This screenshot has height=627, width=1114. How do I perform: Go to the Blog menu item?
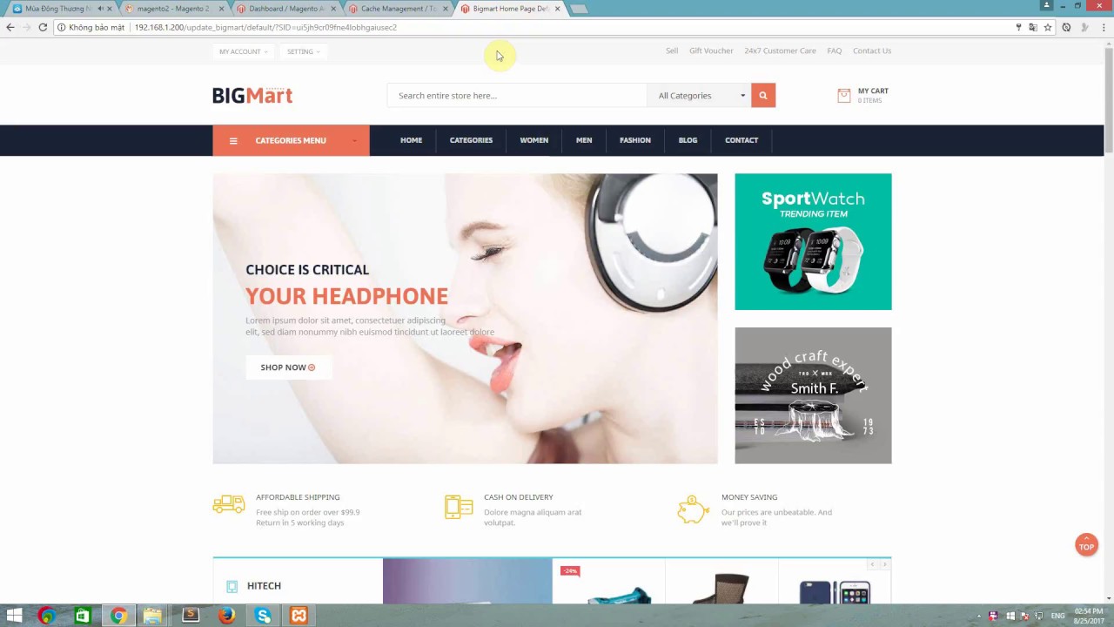pos(688,140)
